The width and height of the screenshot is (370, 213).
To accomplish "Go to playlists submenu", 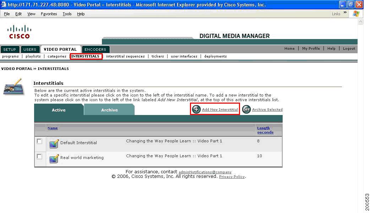I will 33,56.
